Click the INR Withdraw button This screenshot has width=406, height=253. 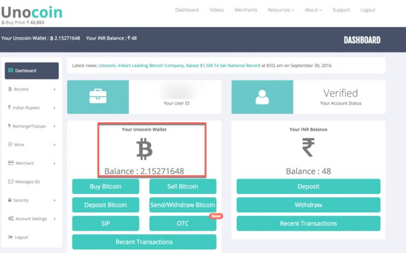pos(308,205)
